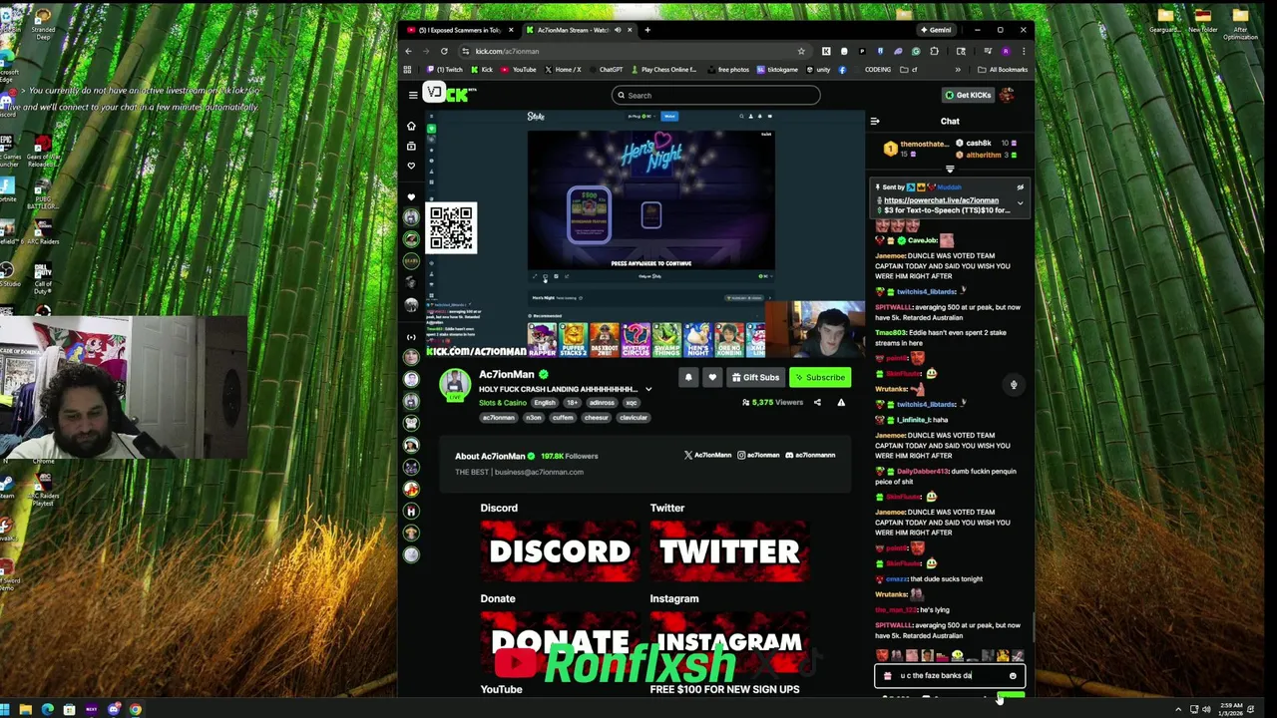Open the powerchat.live/ac7ionman link
This screenshot has width=1277, height=718.
[x=941, y=200]
